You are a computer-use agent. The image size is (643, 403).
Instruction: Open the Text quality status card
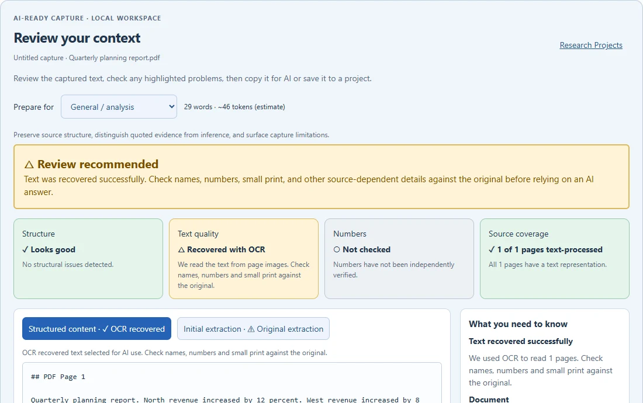coord(244,259)
